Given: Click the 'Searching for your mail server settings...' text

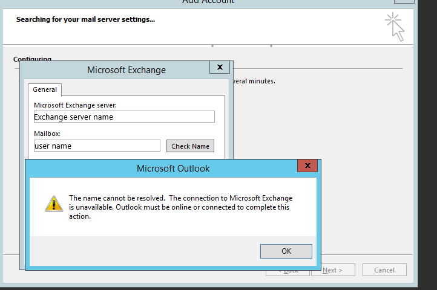Looking at the screenshot, I should pos(85,19).
